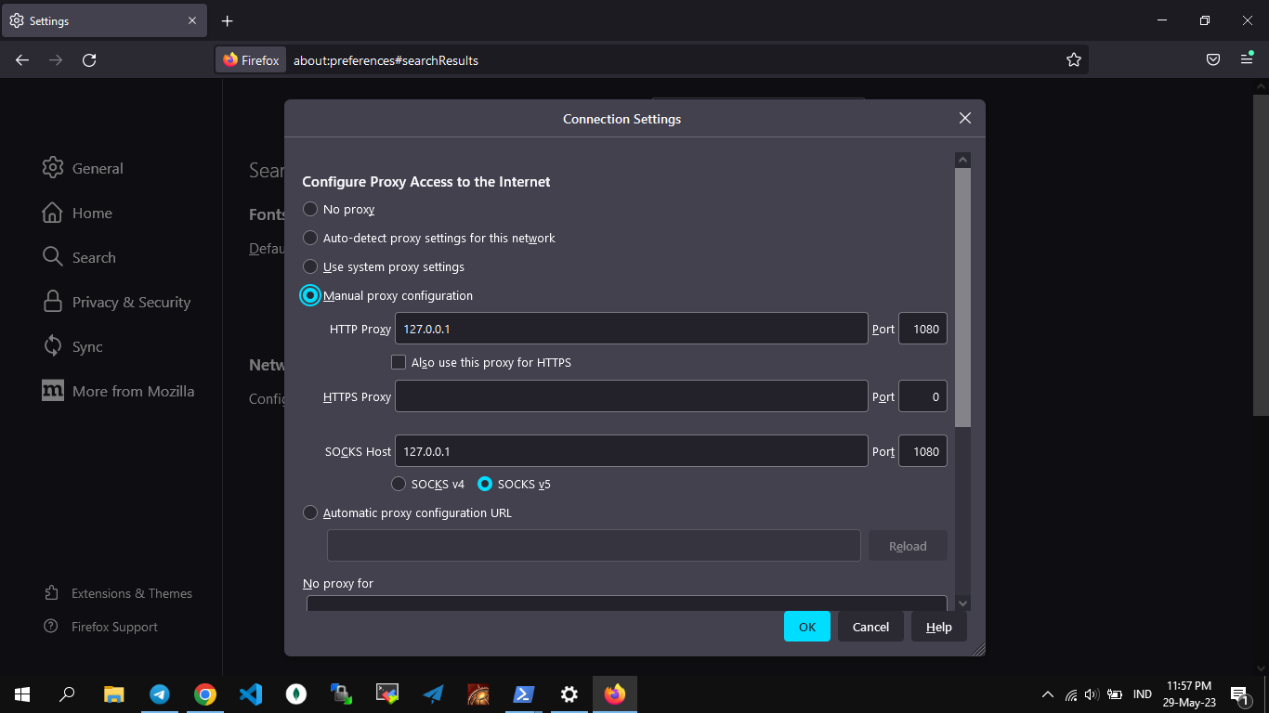Click the bookmark star icon in address bar
This screenshot has height=713, width=1269.
(x=1074, y=60)
